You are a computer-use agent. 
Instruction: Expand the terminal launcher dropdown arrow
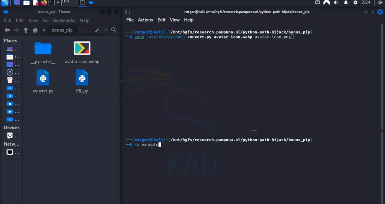[x=58, y=3]
